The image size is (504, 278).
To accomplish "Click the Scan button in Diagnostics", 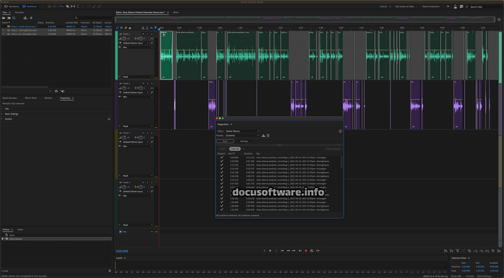I will (x=225, y=141).
